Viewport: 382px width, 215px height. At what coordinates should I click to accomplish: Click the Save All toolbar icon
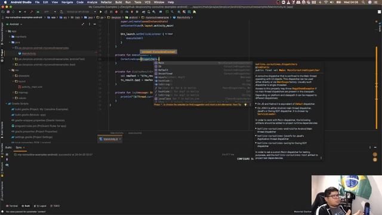pos(8,12)
